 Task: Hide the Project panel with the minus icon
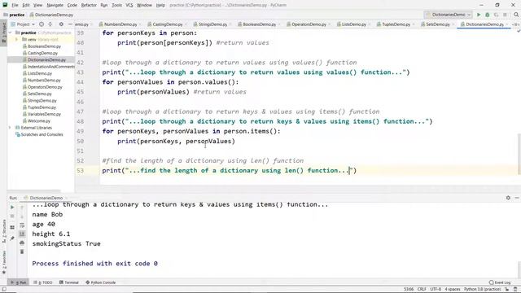point(70,24)
